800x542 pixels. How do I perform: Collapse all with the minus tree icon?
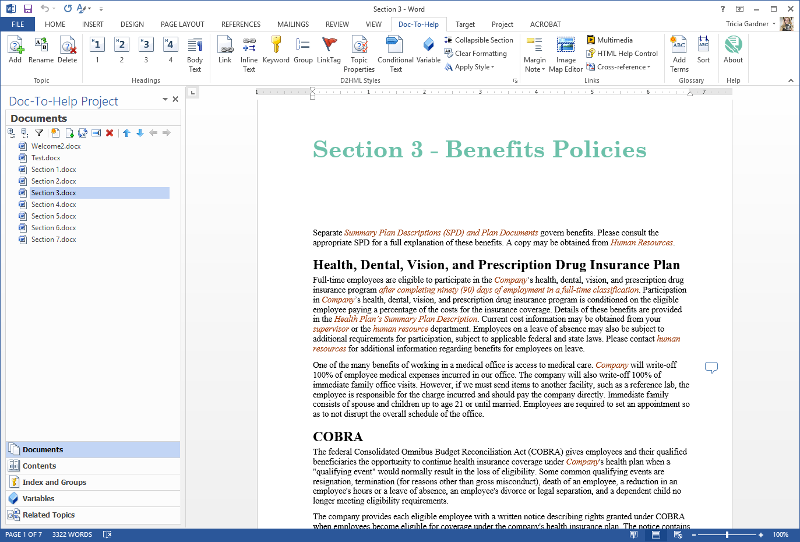coord(24,133)
